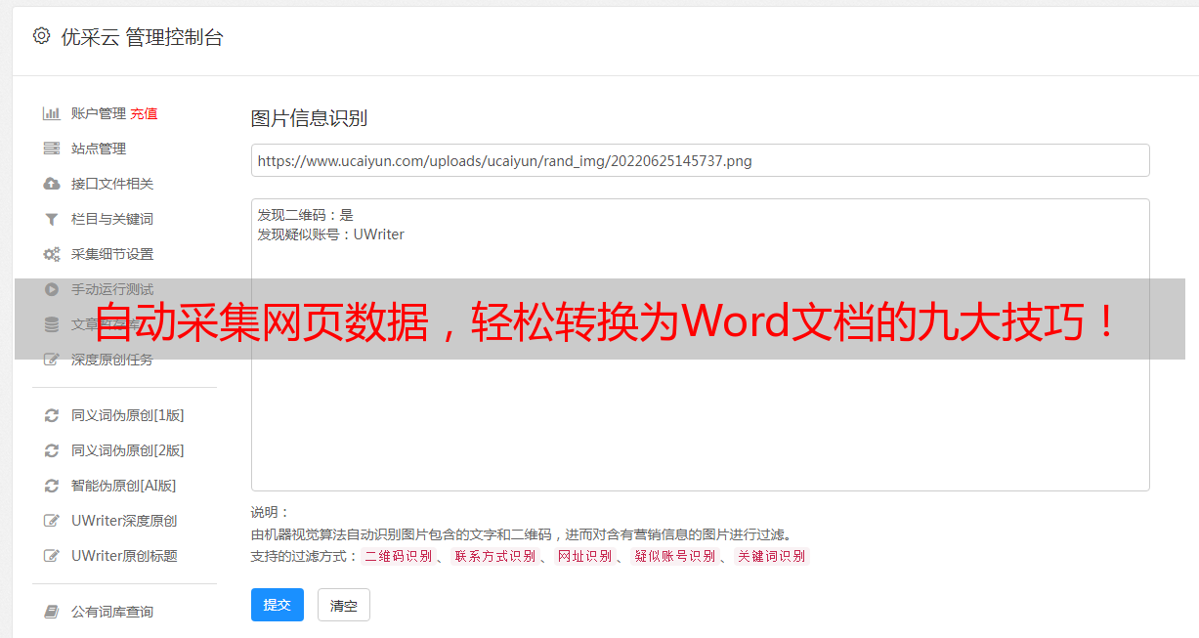The height and width of the screenshot is (638, 1199).
Task: Open UWriter原创标题 in sidebar
Action: click(124, 556)
